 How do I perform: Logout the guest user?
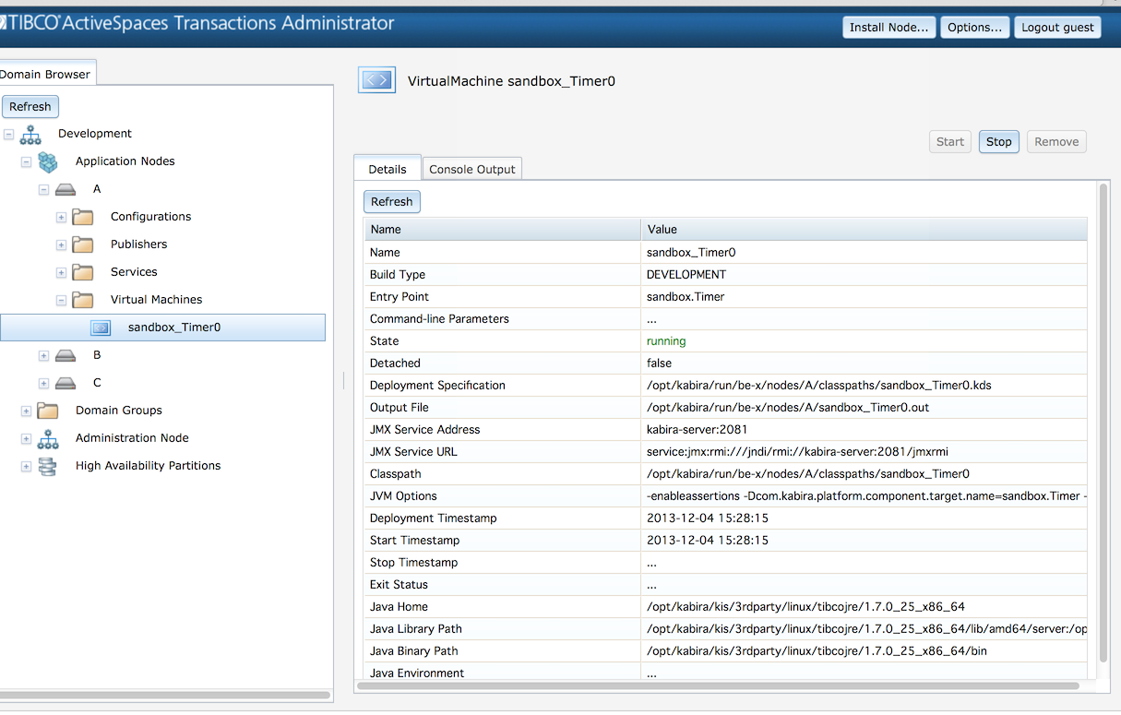pyautogui.click(x=1057, y=27)
